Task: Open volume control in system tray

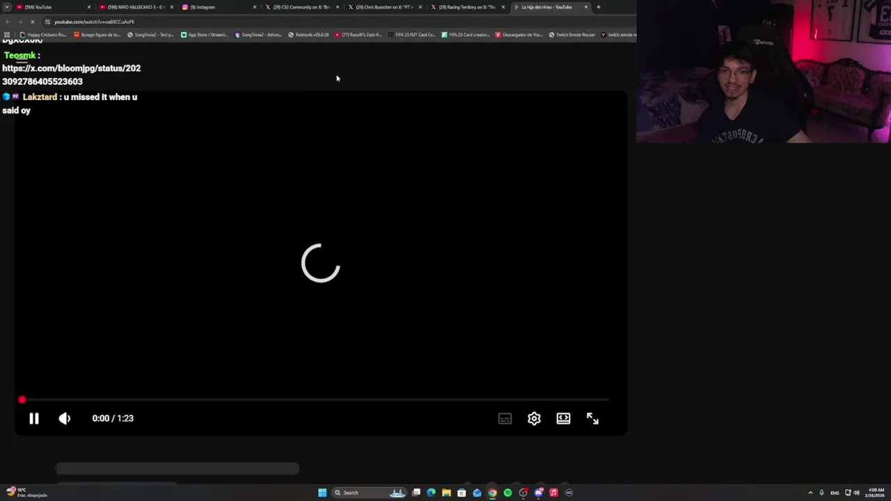Action: point(856,493)
